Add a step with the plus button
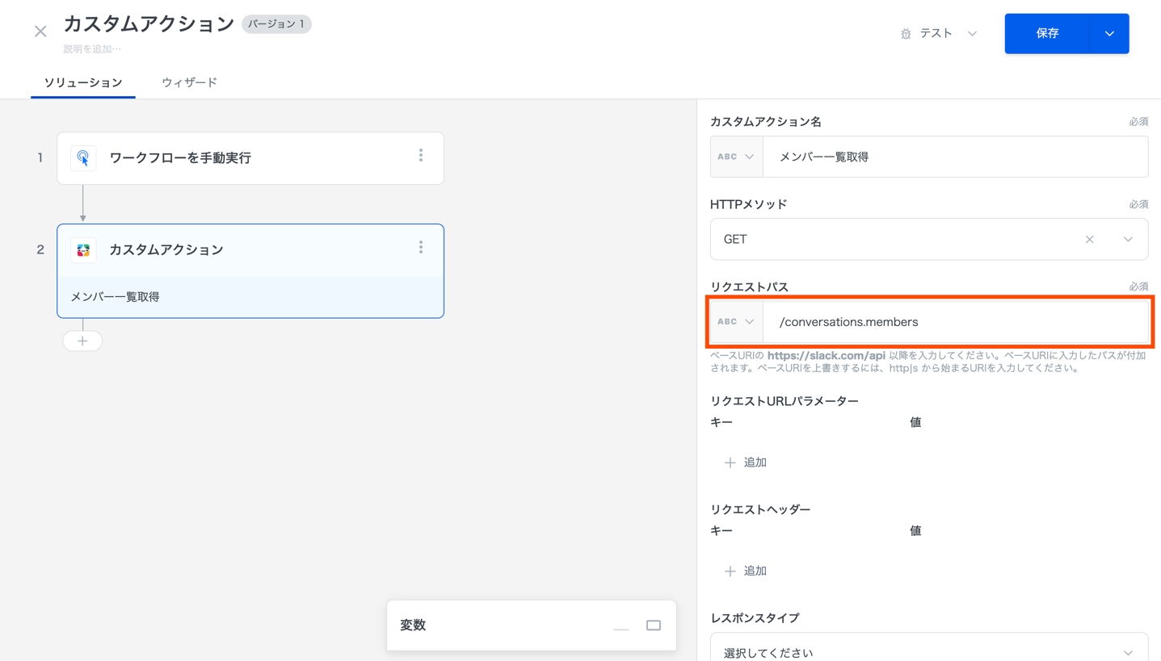The height and width of the screenshot is (661, 1161). point(82,341)
